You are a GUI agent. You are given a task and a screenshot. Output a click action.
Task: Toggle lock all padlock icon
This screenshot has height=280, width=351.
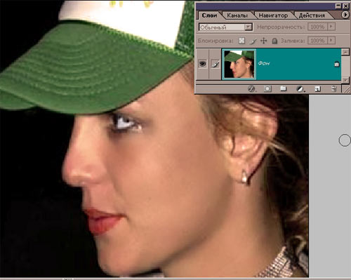(274, 41)
